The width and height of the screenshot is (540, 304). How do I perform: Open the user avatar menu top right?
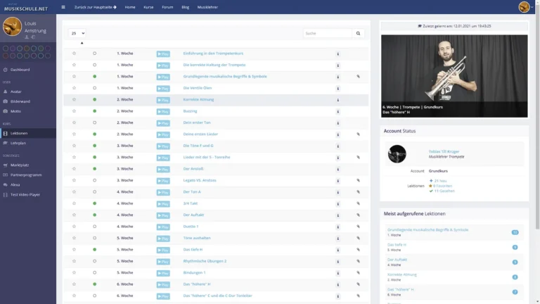point(525,7)
